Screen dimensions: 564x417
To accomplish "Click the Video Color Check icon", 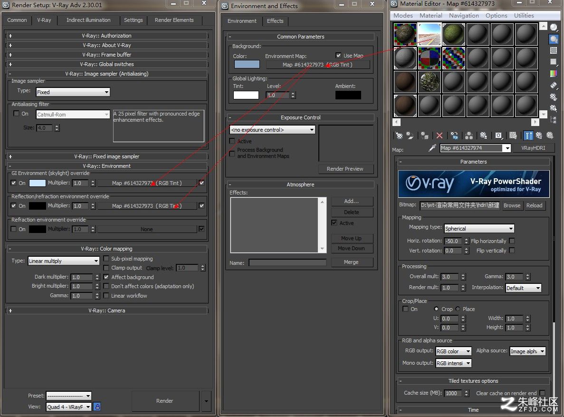I will click(x=554, y=73).
